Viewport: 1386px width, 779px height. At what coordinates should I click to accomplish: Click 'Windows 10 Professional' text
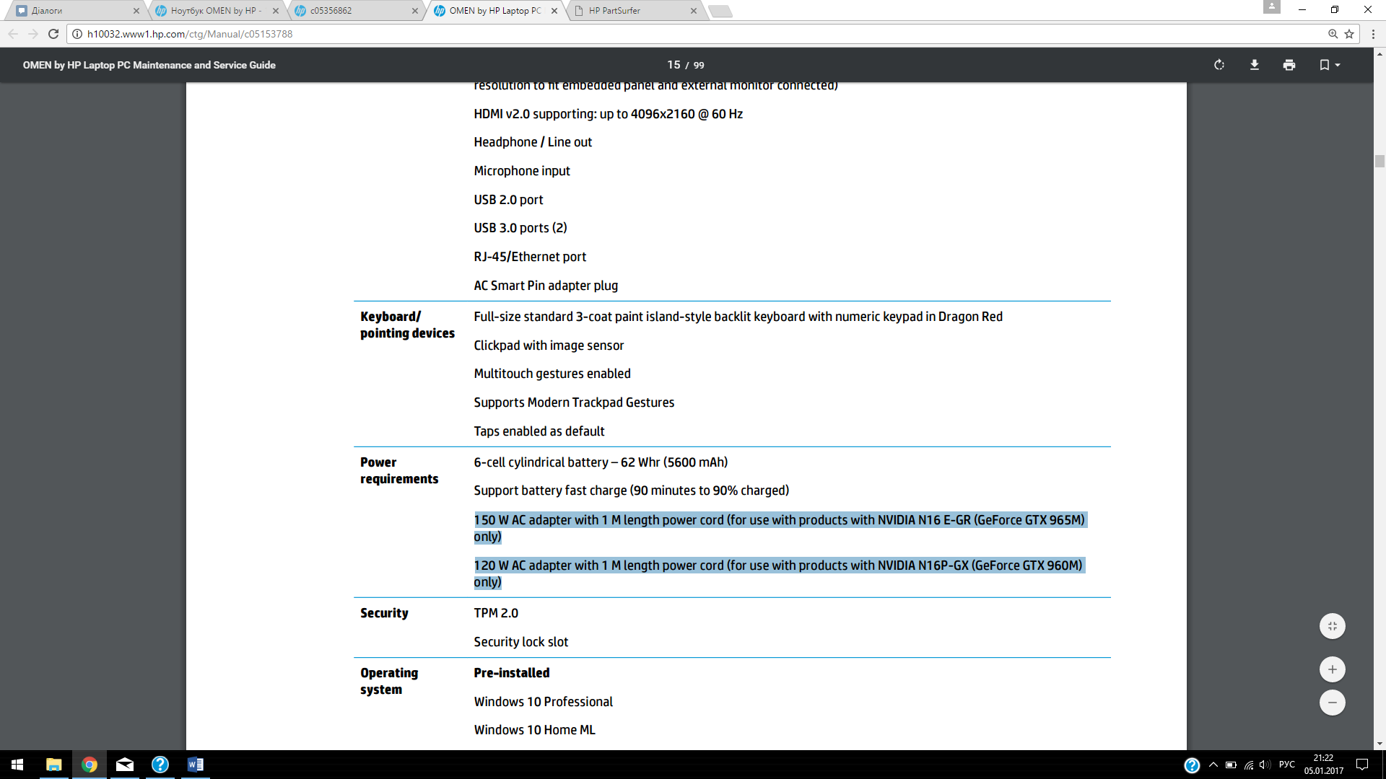coord(544,702)
